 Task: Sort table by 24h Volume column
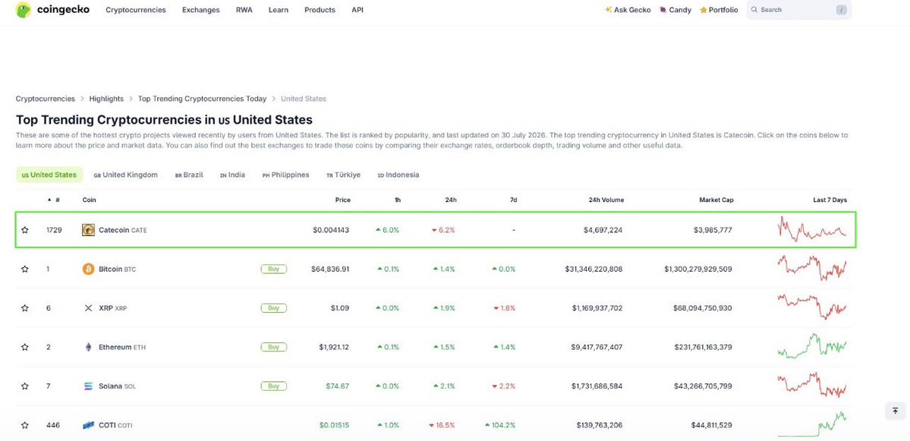point(606,200)
